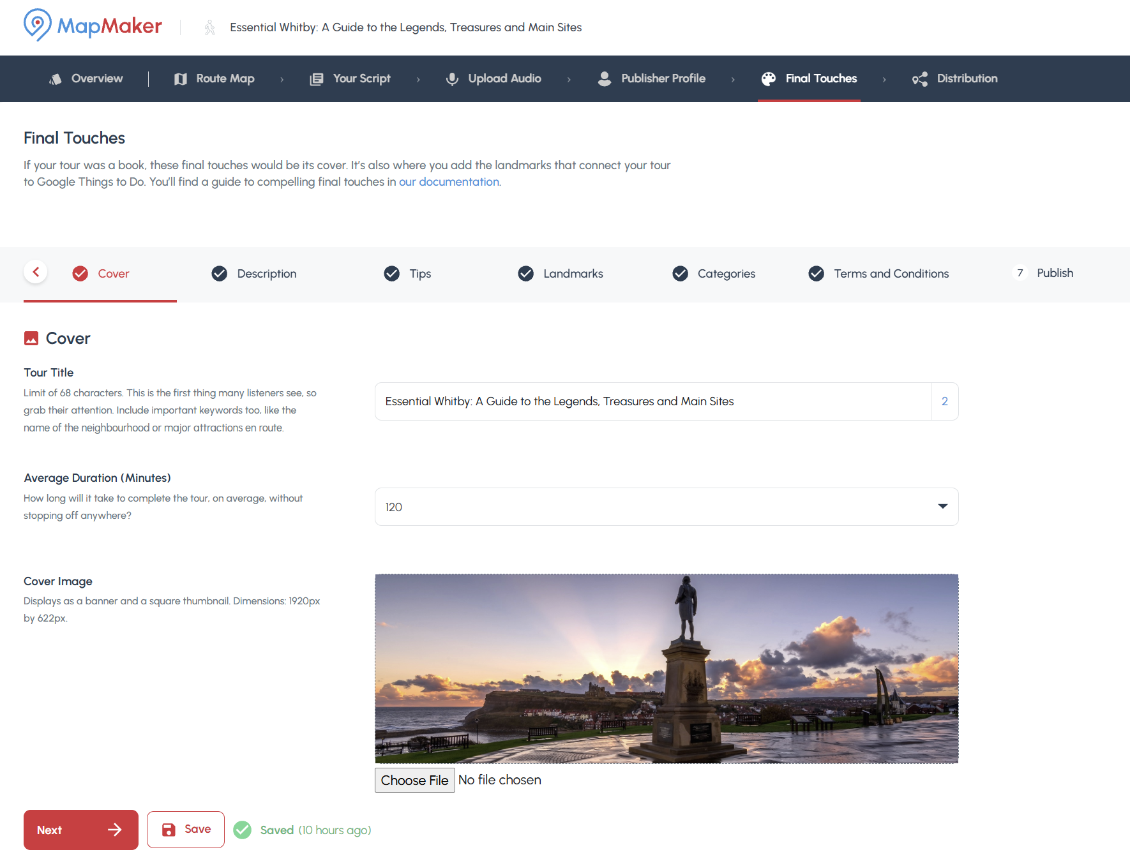Click the Distribution share icon
The width and height of the screenshot is (1130, 859).
(x=920, y=78)
